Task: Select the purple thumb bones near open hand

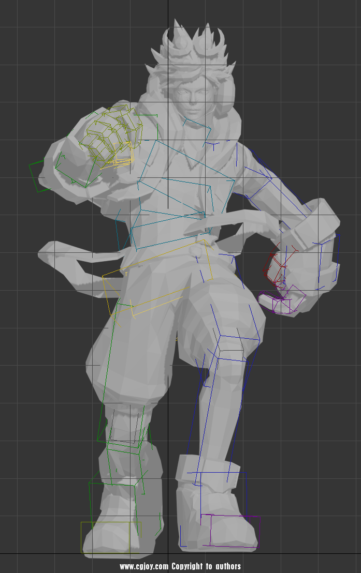Action: 283,300
